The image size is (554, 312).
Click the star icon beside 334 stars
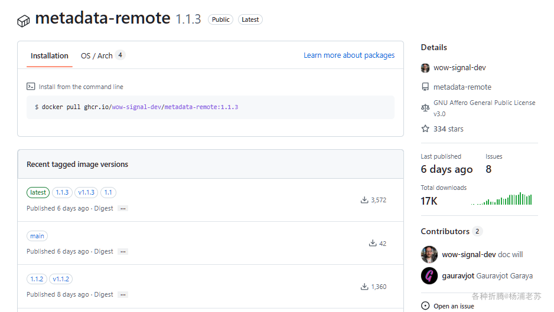point(425,129)
